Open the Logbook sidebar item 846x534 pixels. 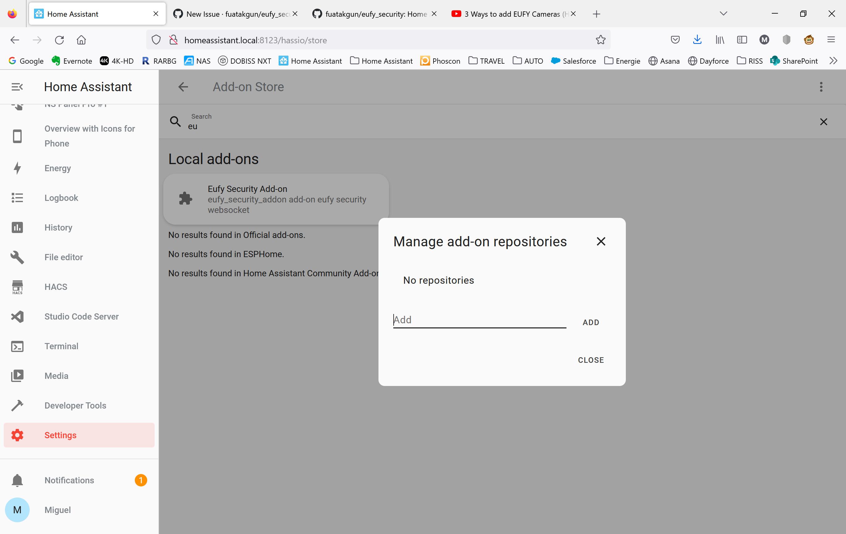pyautogui.click(x=79, y=198)
